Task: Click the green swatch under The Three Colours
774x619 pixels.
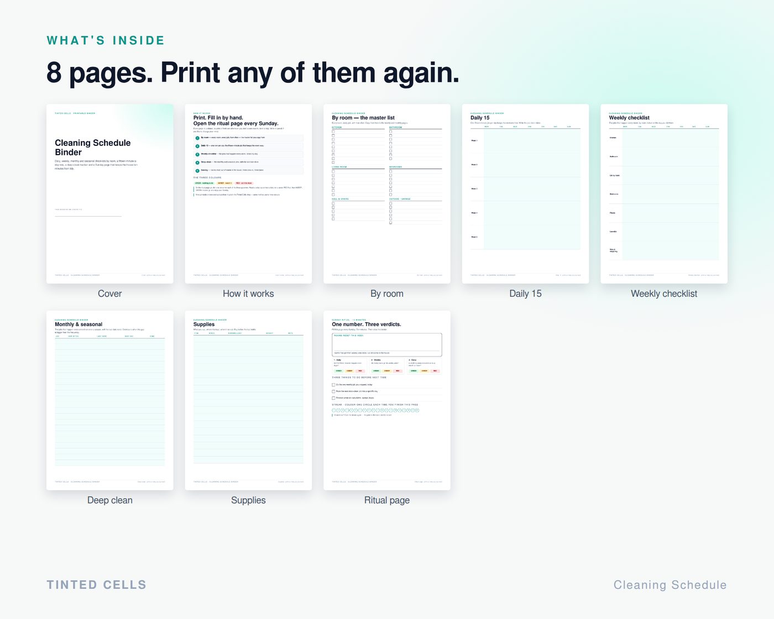Action: coord(204,183)
